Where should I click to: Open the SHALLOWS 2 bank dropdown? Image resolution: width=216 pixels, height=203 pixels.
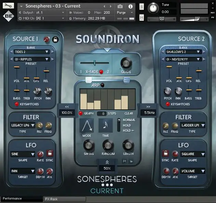tap(183, 52)
